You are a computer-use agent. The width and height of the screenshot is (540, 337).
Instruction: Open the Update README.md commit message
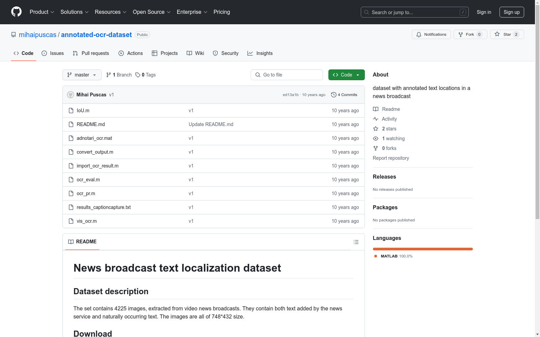coord(211,124)
